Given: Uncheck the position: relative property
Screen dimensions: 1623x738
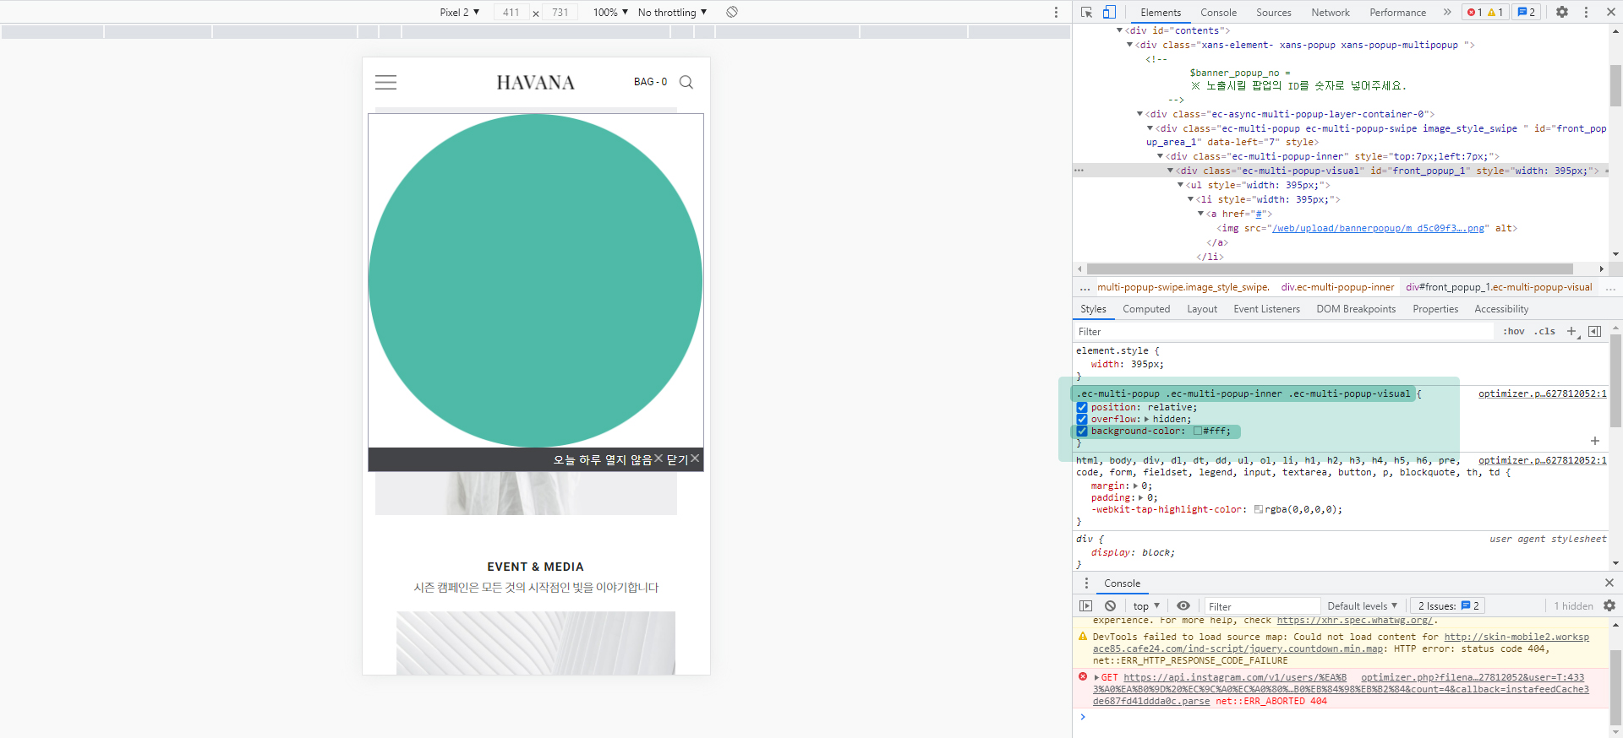Looking at the screenshot, I should (x=1082, y=408).
